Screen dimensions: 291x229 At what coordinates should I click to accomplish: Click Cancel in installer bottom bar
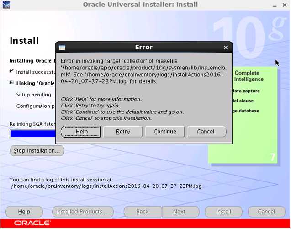pos(267,212)
